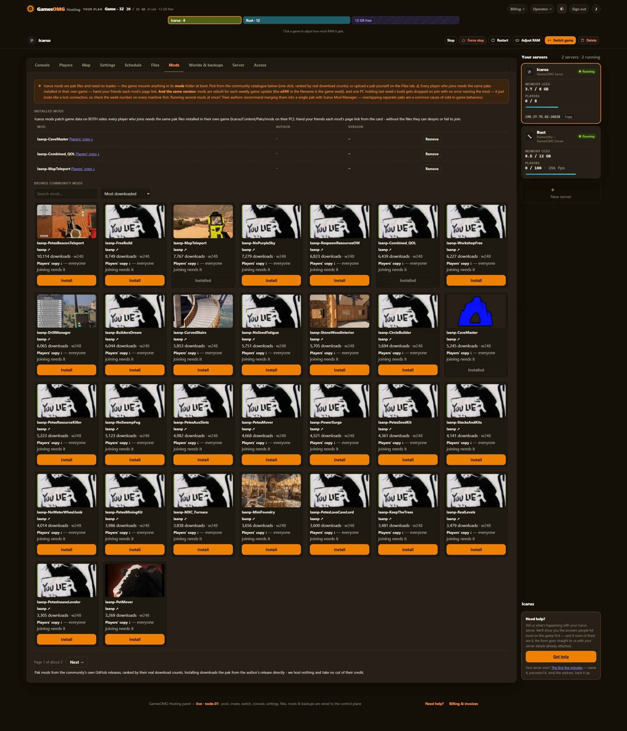Image resolution: width=627 pixels, height=731 pixels.
Task: Click the GamesOMG gear logo icon
Action: pyautogui.click(x=30, y=9)
